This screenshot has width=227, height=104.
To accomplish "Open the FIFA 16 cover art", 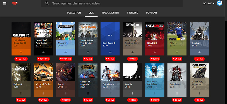I will click(x=177, y=31).
